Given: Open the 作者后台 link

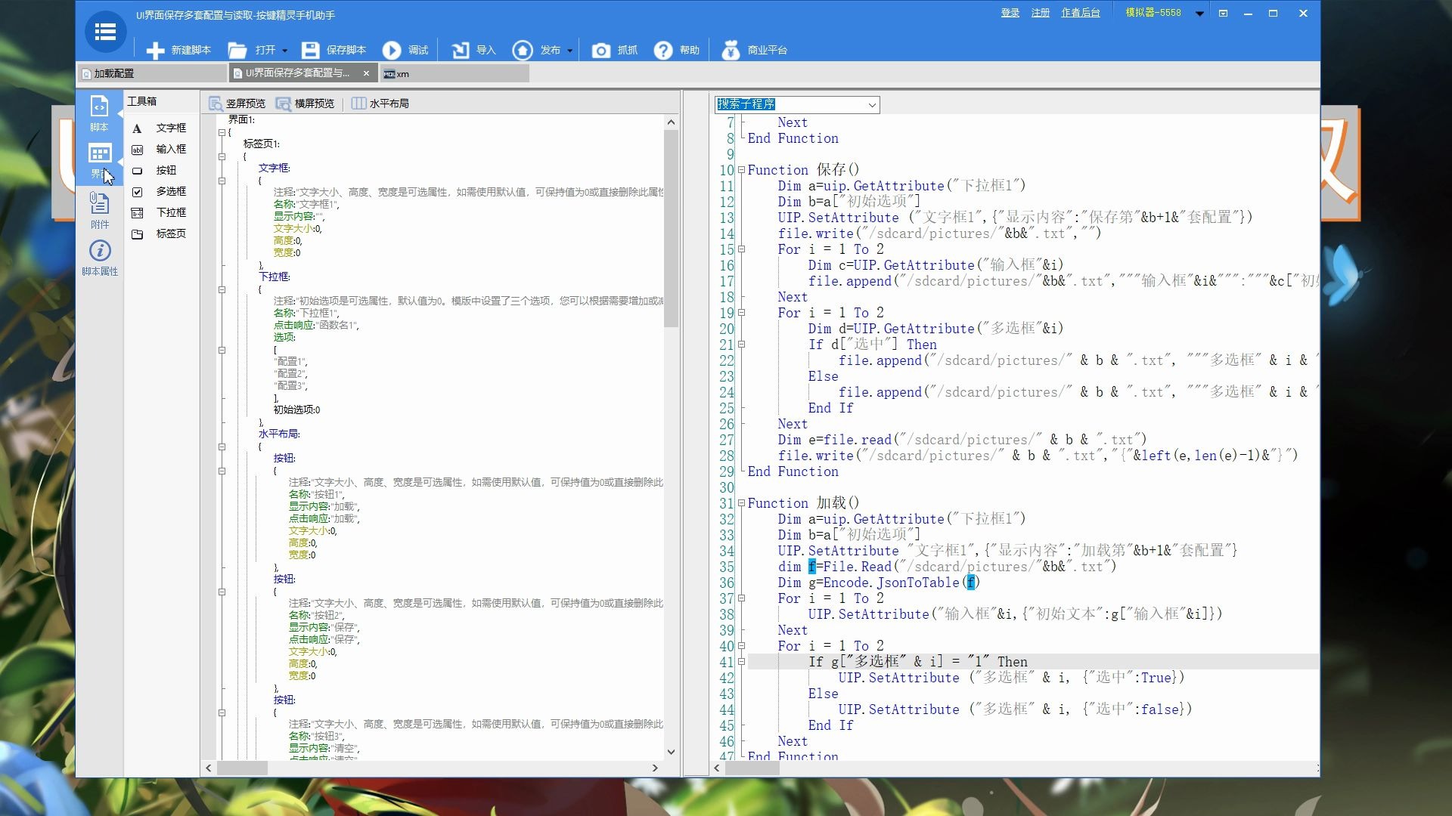Looking at the screenshot, I should point(1081,13).
